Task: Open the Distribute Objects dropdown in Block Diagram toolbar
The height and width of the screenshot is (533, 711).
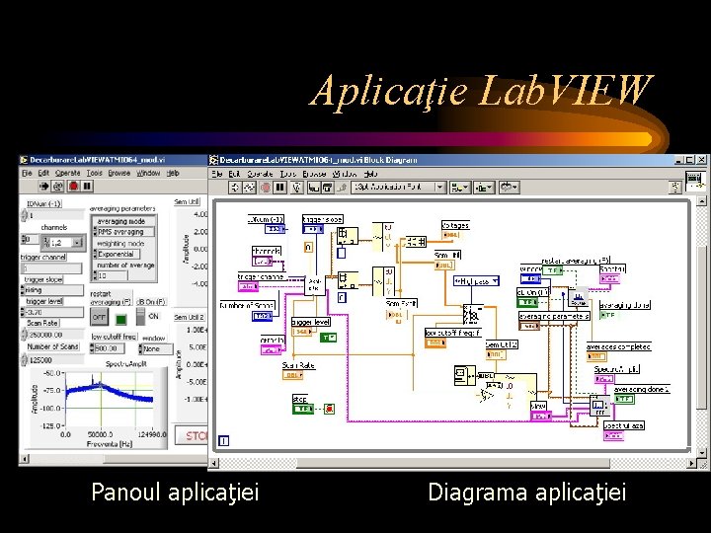Action: coord(484,188)
